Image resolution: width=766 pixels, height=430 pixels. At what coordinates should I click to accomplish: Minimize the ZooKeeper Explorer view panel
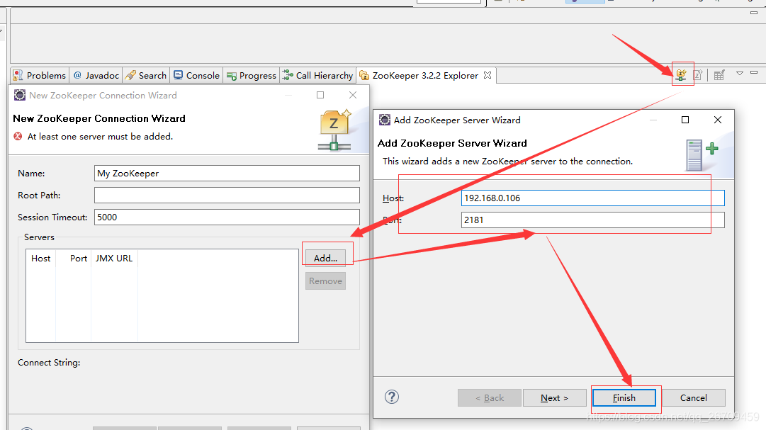pos(754,72)
